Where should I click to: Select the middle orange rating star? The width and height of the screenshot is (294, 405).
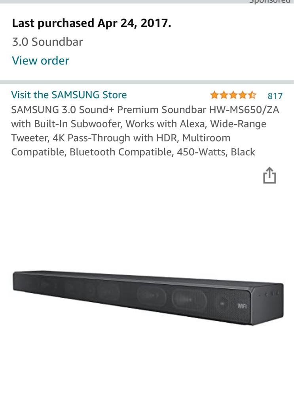[233, 95]
